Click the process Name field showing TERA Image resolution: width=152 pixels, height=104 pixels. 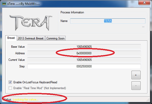pos(108,21)
